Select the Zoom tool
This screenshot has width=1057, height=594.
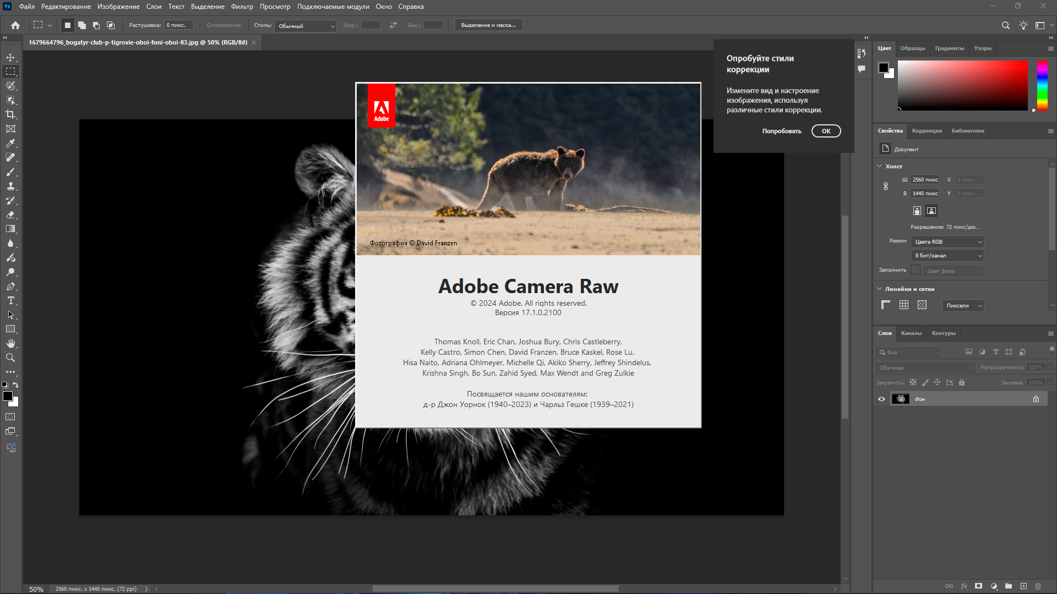pos(10,358)
